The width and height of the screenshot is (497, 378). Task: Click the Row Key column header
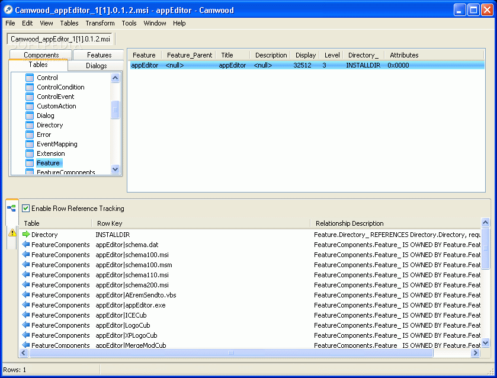click(x=201, y=223)
